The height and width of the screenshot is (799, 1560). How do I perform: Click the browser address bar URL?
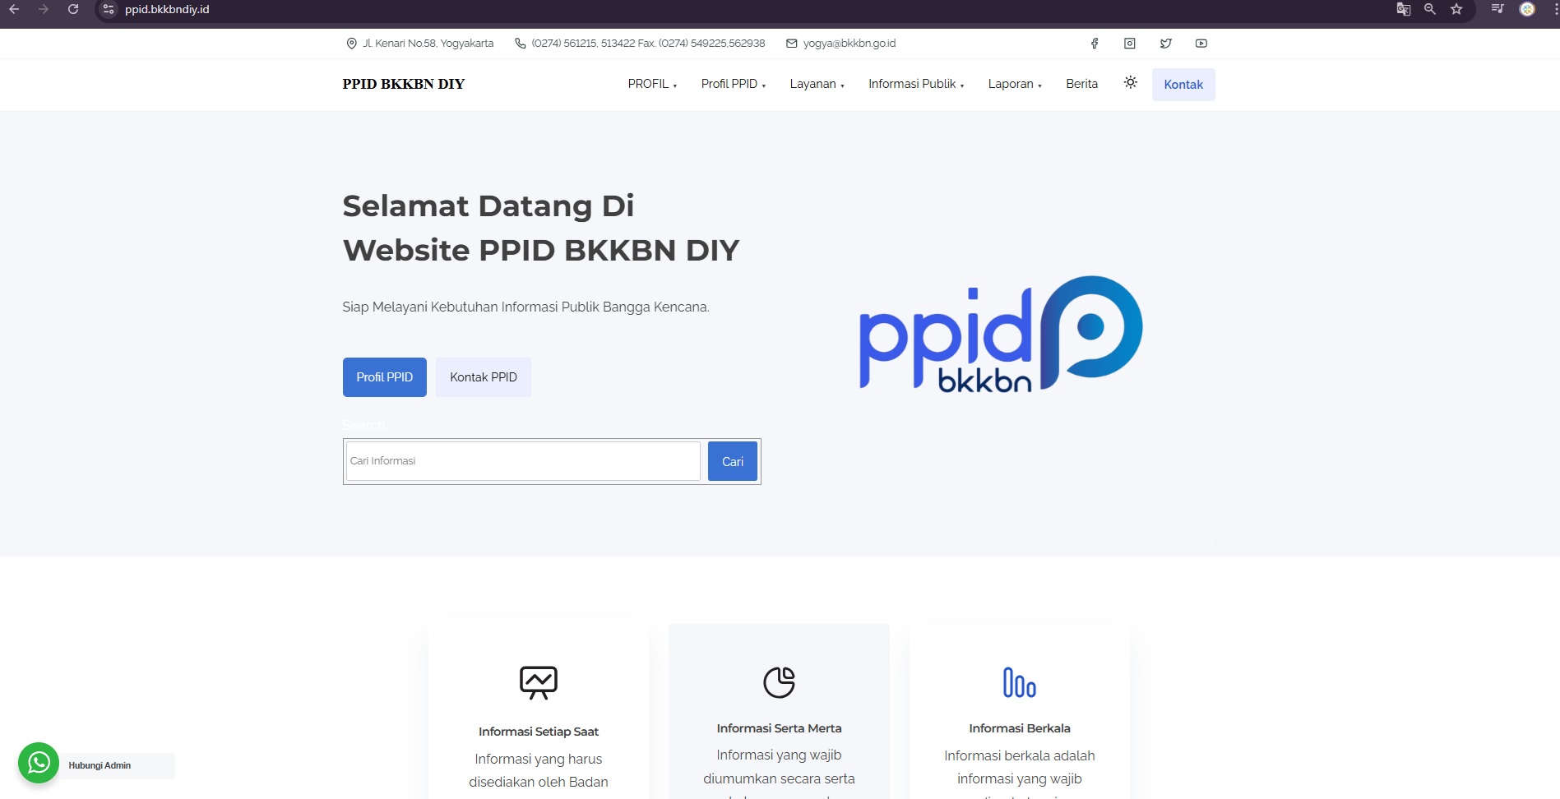click(x=167, y=9)
